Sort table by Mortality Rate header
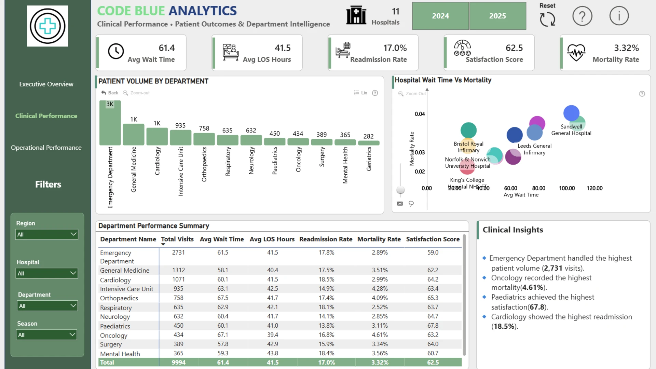Image resolution: width=656 pixels, height=369 pixels. (x=379, y=239)
